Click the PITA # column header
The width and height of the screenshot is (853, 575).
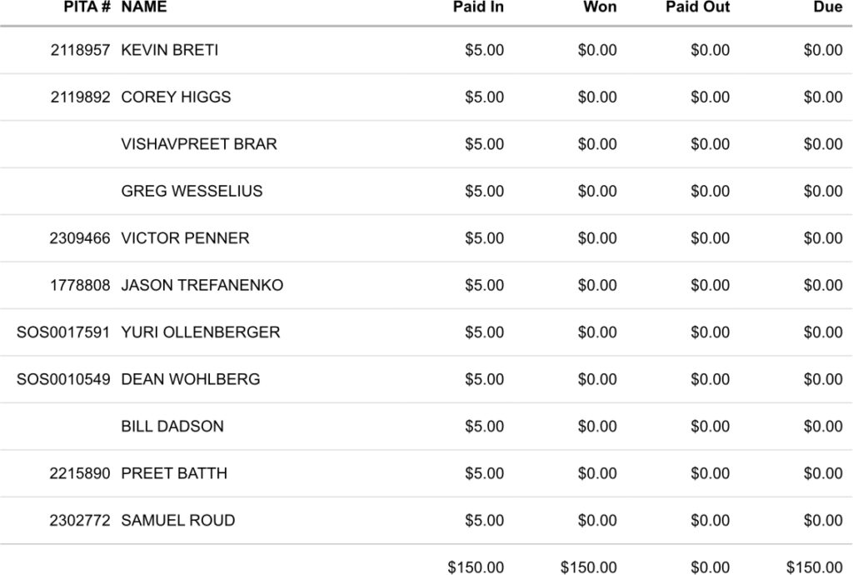click(87, 7)
